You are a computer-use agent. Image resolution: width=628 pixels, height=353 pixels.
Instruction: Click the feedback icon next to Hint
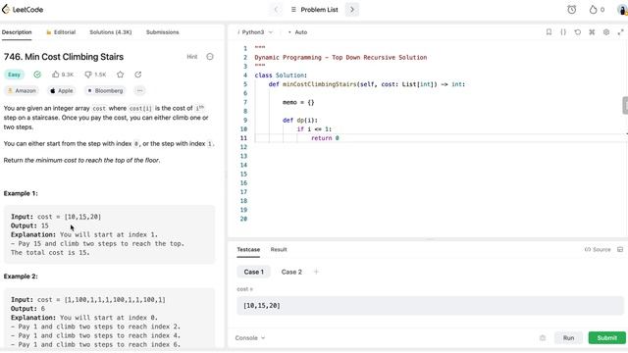coord(210,57)
